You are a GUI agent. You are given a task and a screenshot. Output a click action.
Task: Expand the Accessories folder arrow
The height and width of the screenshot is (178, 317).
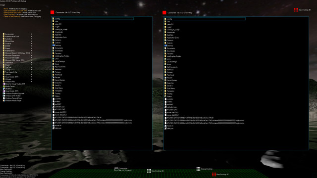(31, 34)
